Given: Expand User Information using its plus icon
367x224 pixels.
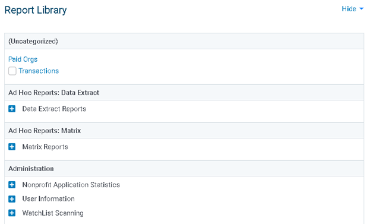Looking at the screenshot, I should point(12,199).
